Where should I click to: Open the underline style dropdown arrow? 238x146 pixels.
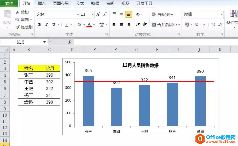(x=59, y=25)
